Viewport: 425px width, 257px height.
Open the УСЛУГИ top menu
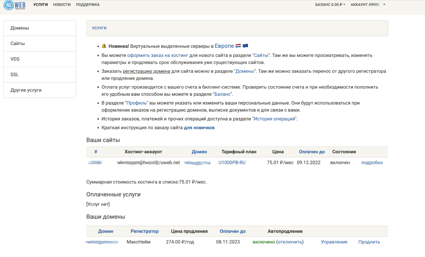41,5
